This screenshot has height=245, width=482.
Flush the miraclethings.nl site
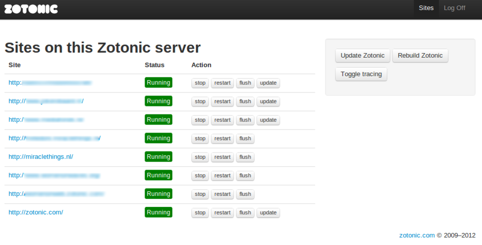[x=245, y=157]
